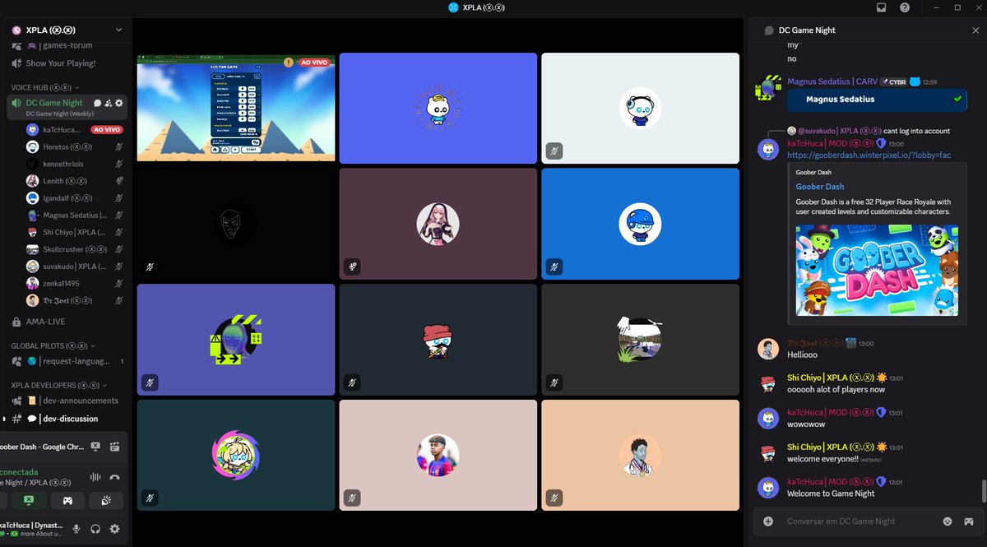Deafen audio with headphones icon
987x547 pixels.
pos(95,529)
